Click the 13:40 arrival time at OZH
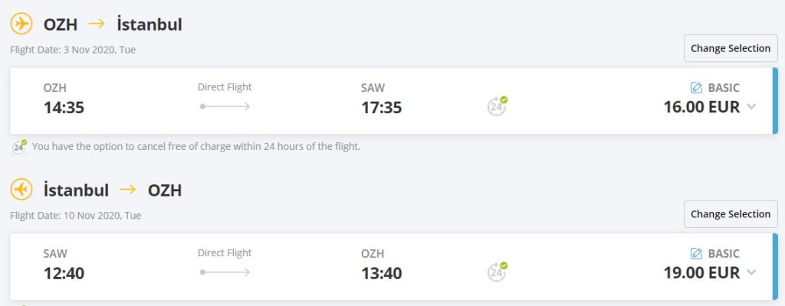 point(381,274)
